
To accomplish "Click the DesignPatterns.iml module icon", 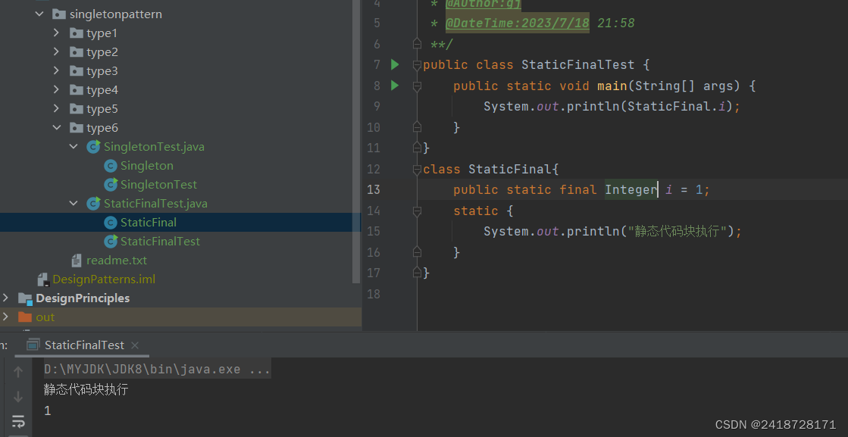I will point(42,279).
